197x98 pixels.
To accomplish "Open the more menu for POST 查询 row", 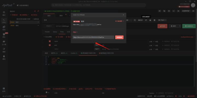I will tap(38, 26).
